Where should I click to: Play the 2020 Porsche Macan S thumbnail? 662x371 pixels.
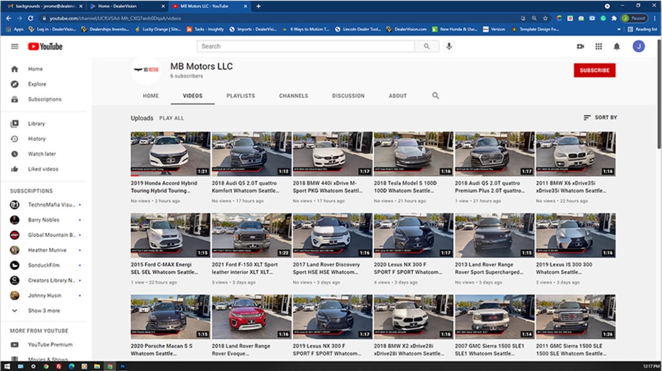point(171,317)
